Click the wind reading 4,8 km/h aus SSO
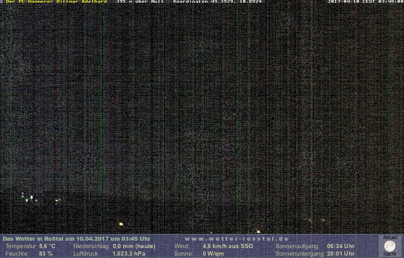 (x=228, y=246)
